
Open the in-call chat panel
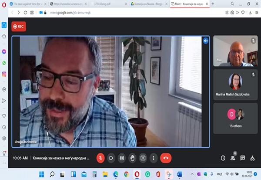coord(243,158)
